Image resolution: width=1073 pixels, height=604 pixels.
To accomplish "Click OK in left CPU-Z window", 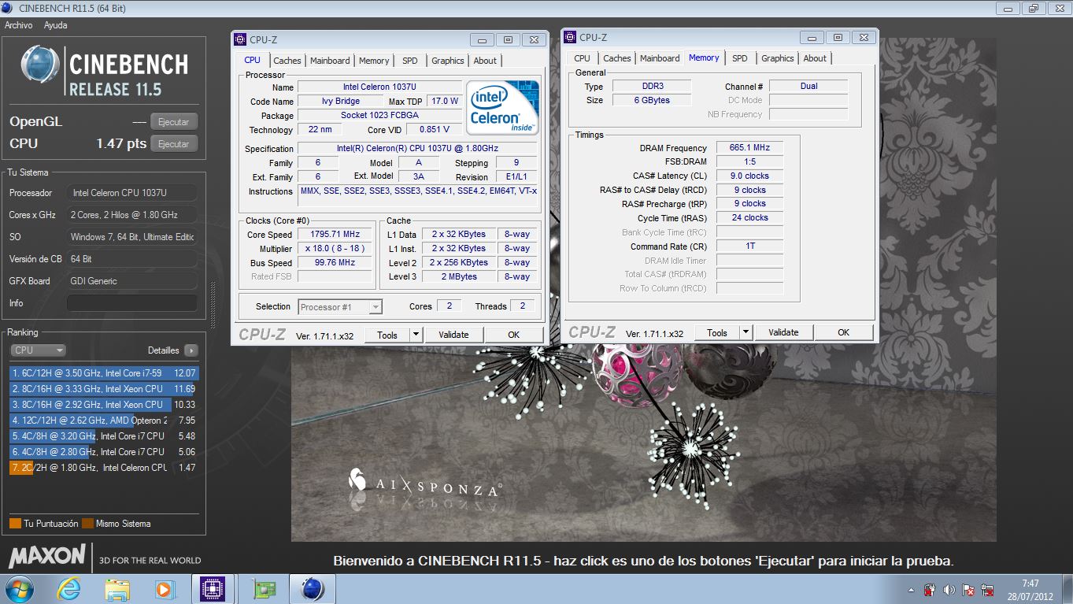I will coord(514,335).
